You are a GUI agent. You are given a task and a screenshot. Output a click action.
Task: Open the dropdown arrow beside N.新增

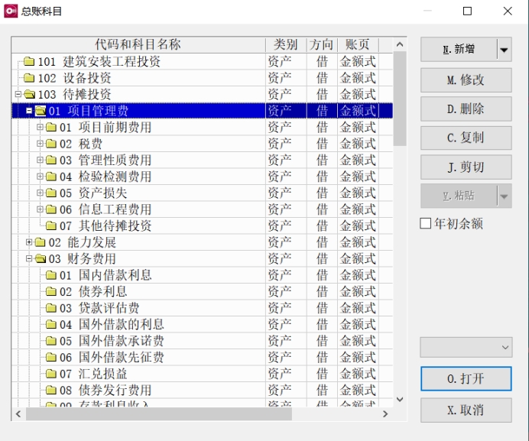click(504, 50)
